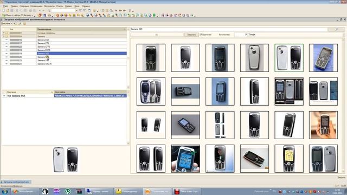Click the orange help circle icon beside Действия
Viewport: 347px width, 195px height.
(x=24, y=23)
